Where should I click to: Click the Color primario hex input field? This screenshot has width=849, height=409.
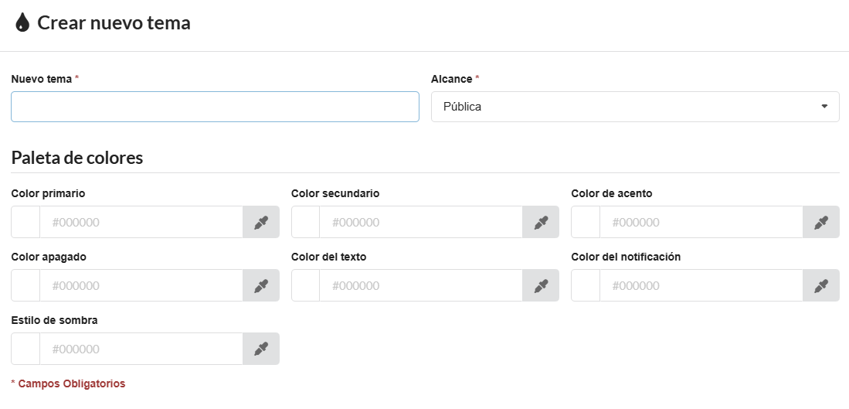click(x=141, y=223)
